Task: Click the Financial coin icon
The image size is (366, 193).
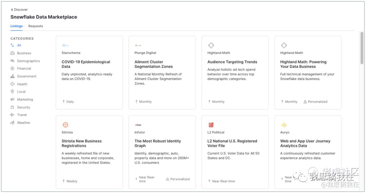Action: click(13, 69)
